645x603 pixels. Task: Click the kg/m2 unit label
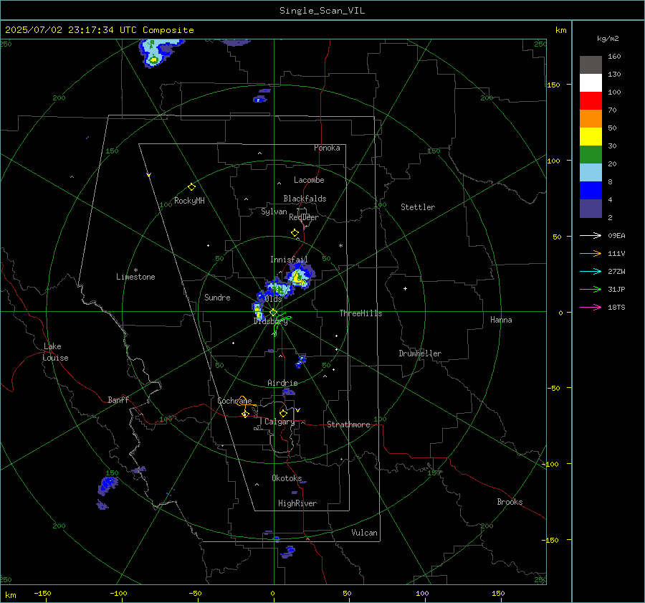coord(608,39)
